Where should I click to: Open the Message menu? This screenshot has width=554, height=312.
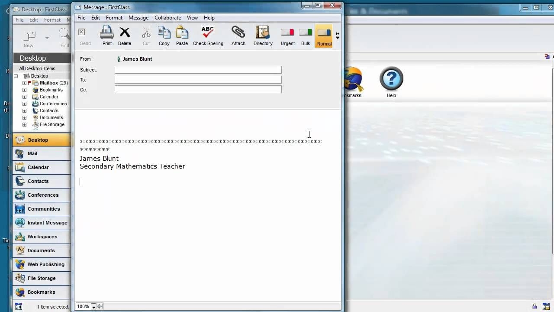[138, 18]
